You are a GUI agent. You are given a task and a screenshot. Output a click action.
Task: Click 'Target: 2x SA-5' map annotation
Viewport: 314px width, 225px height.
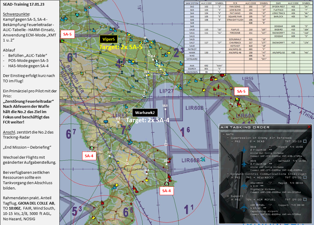[121, 47]
